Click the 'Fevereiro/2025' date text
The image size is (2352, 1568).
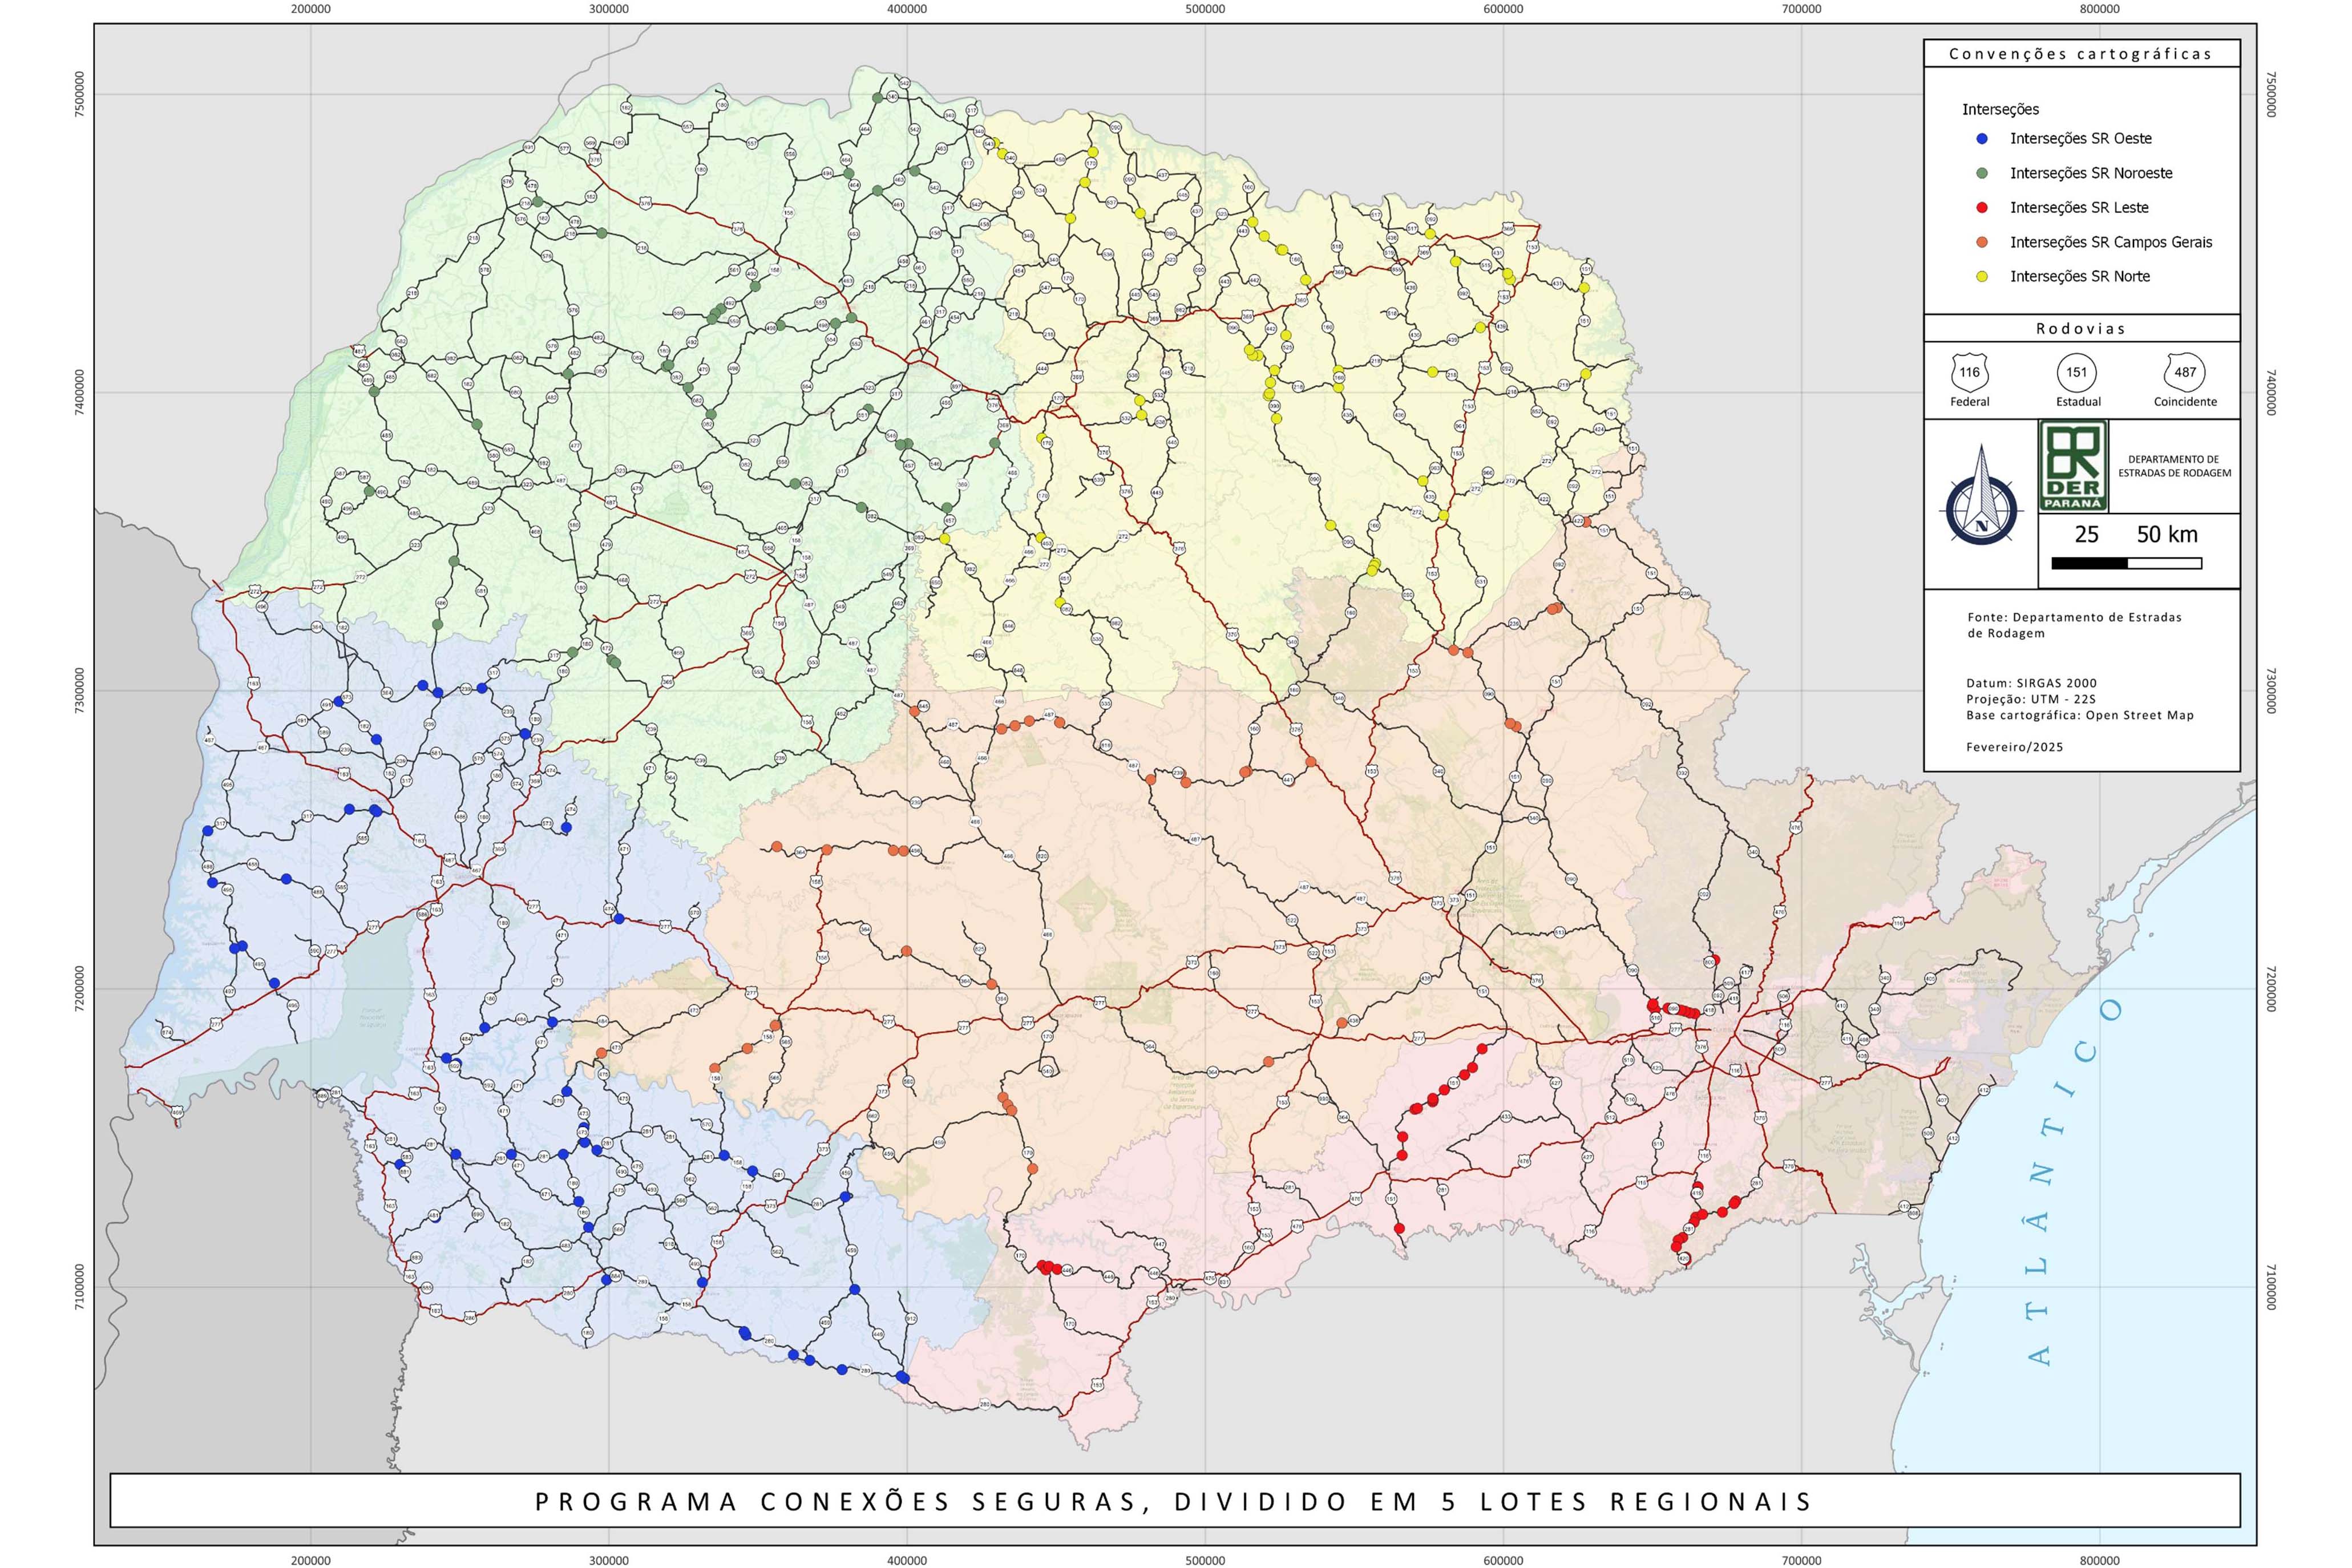click(2014, 747)
